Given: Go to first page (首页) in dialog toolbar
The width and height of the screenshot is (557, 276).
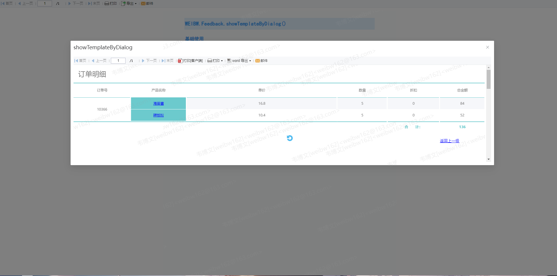Looking at the screenshot, I should pyautogui.click(x=80, y=61).
